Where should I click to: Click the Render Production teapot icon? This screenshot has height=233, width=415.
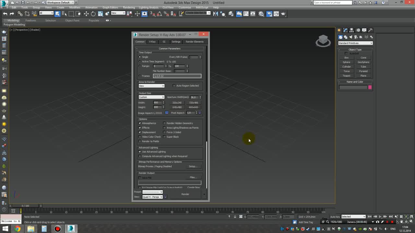point(283,14)
